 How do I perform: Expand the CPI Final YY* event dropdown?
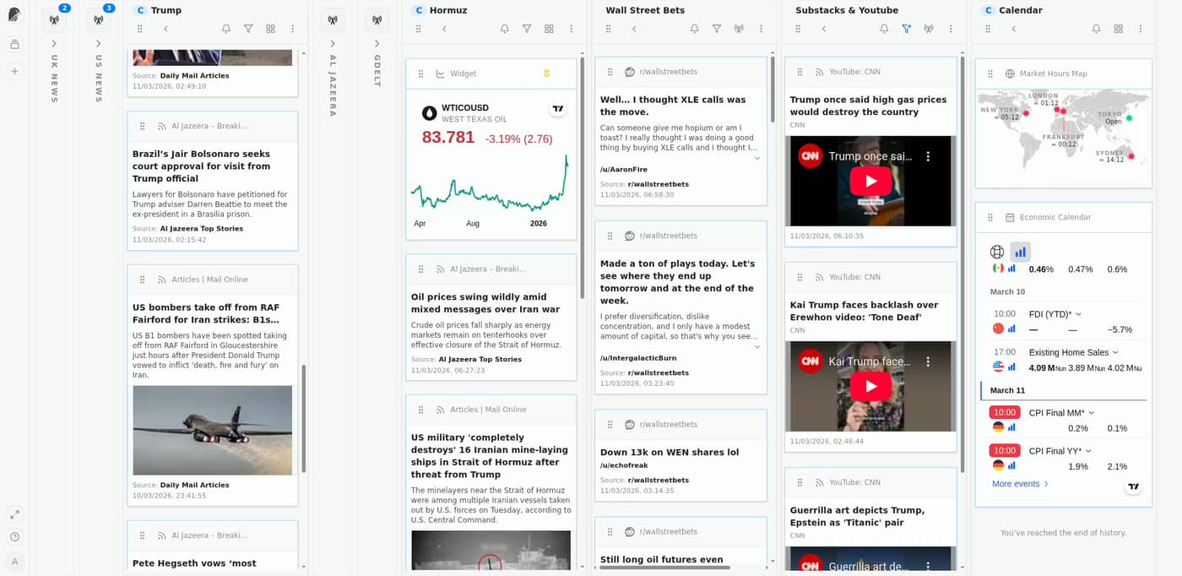[1088, 451]
